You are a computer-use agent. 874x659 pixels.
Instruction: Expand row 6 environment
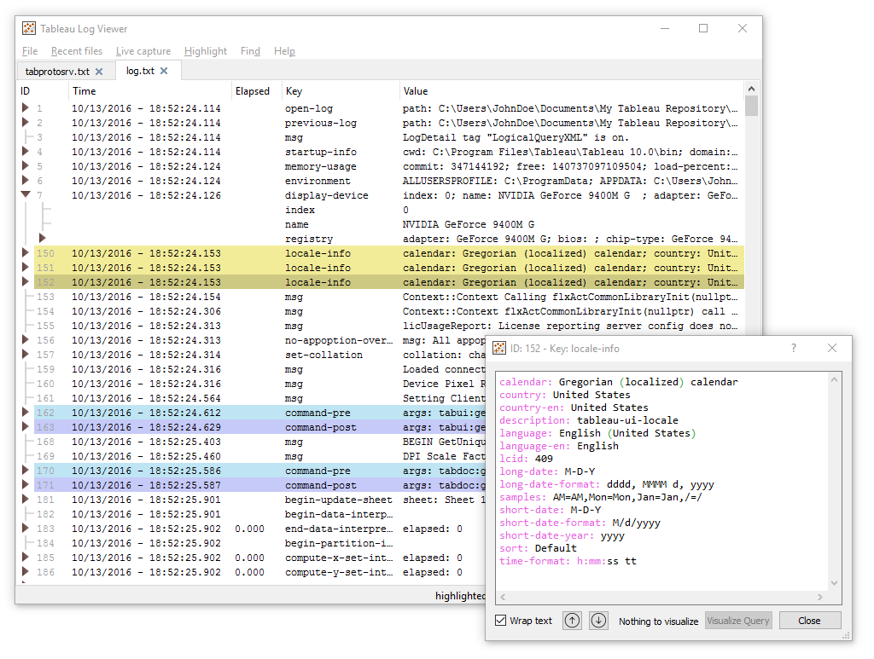[x=25, y=180]
